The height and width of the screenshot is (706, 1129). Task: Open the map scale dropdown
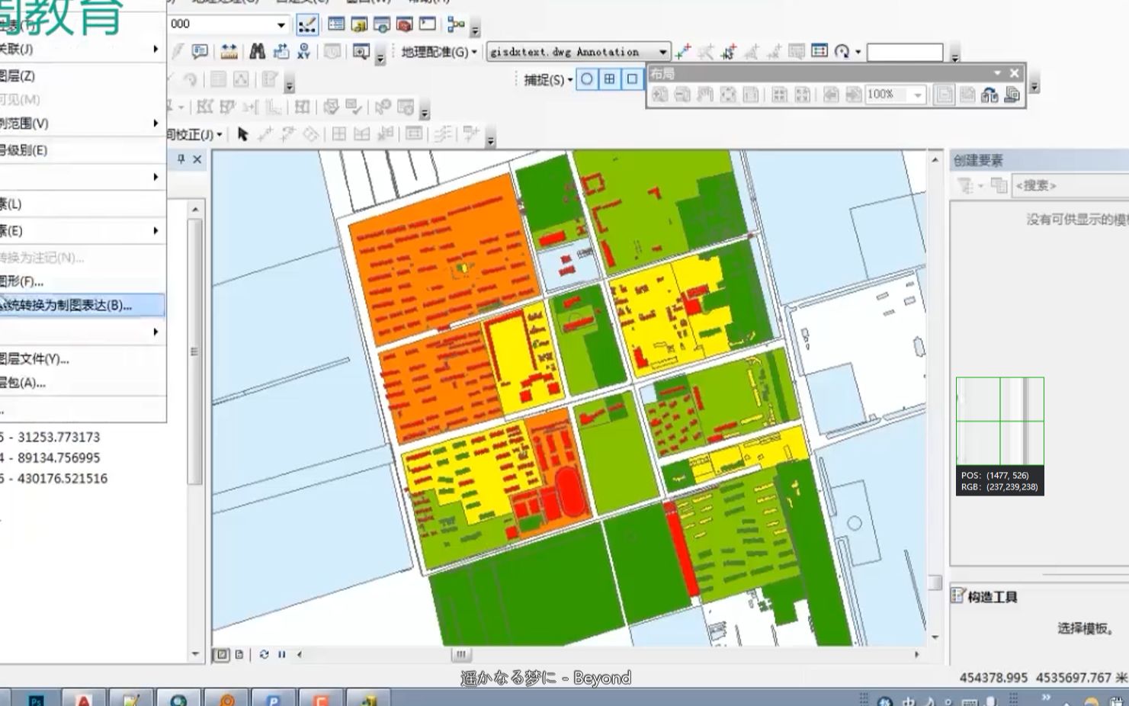[x=281, y=24]
